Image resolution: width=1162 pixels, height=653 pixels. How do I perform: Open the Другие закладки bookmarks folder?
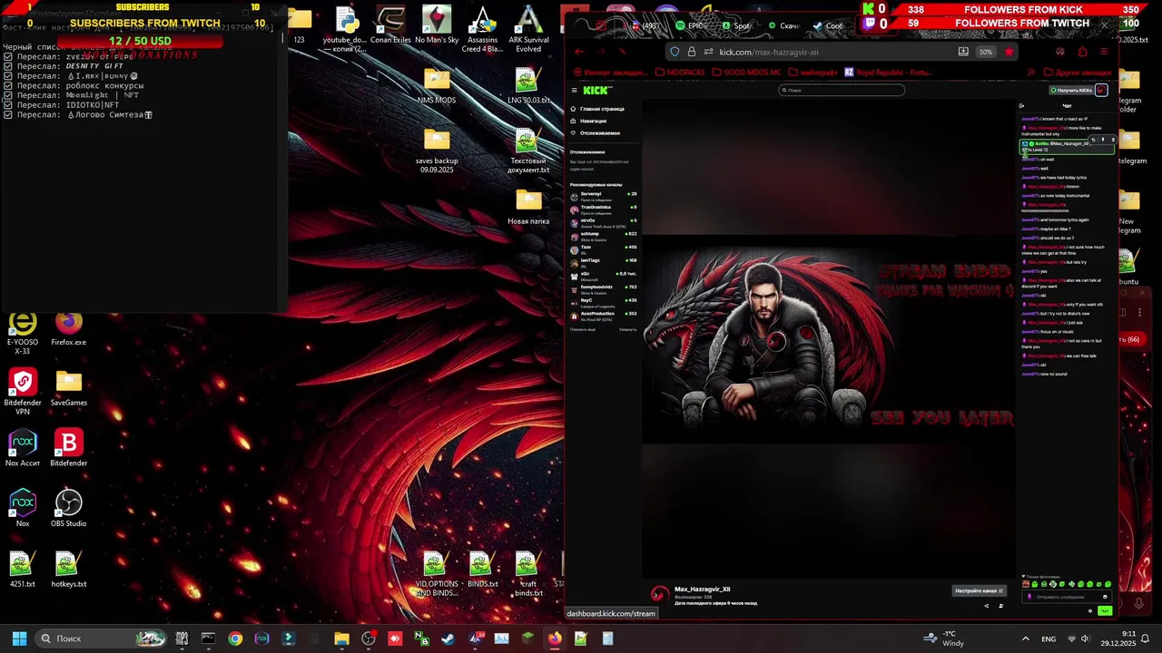coord(1078,72)
